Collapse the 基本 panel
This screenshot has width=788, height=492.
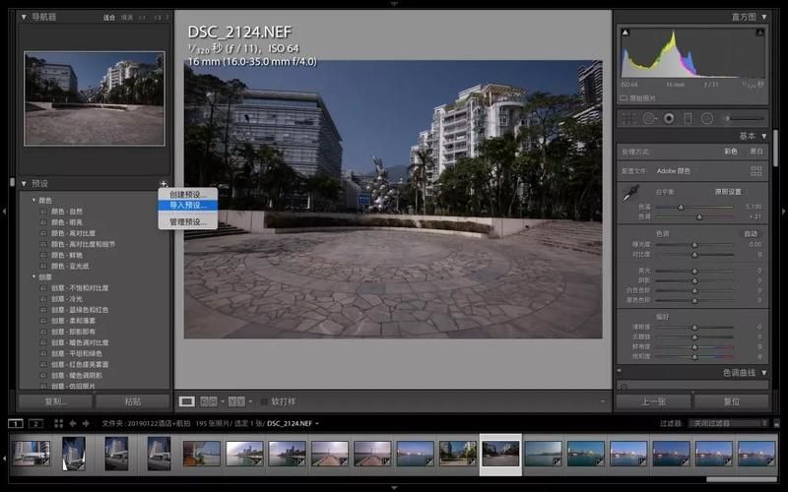coord(764,136)
